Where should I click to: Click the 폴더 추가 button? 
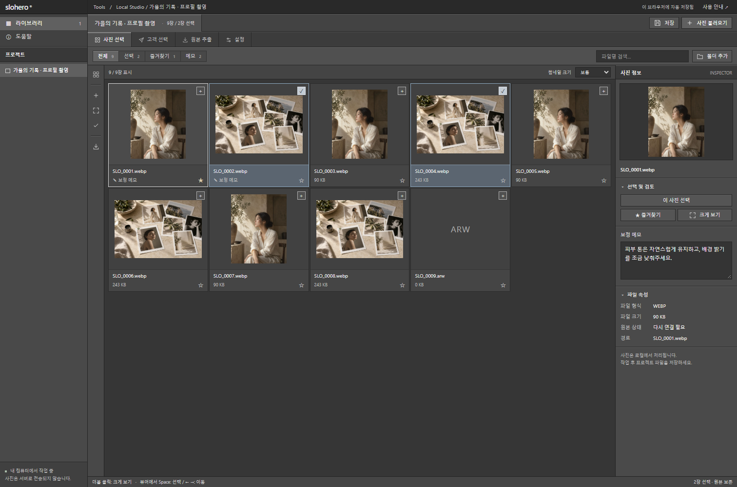click(x=712, y=56)
